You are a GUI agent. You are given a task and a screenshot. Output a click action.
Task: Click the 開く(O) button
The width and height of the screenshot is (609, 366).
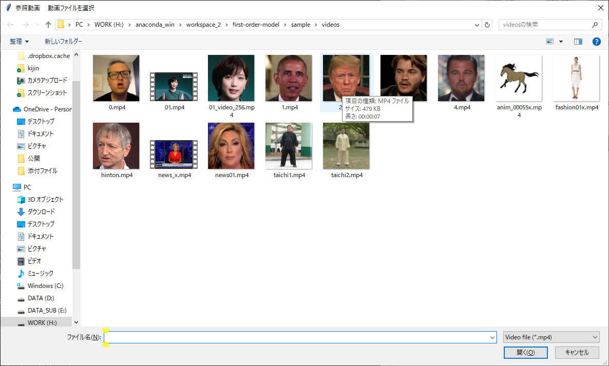[x=525, y=353]
